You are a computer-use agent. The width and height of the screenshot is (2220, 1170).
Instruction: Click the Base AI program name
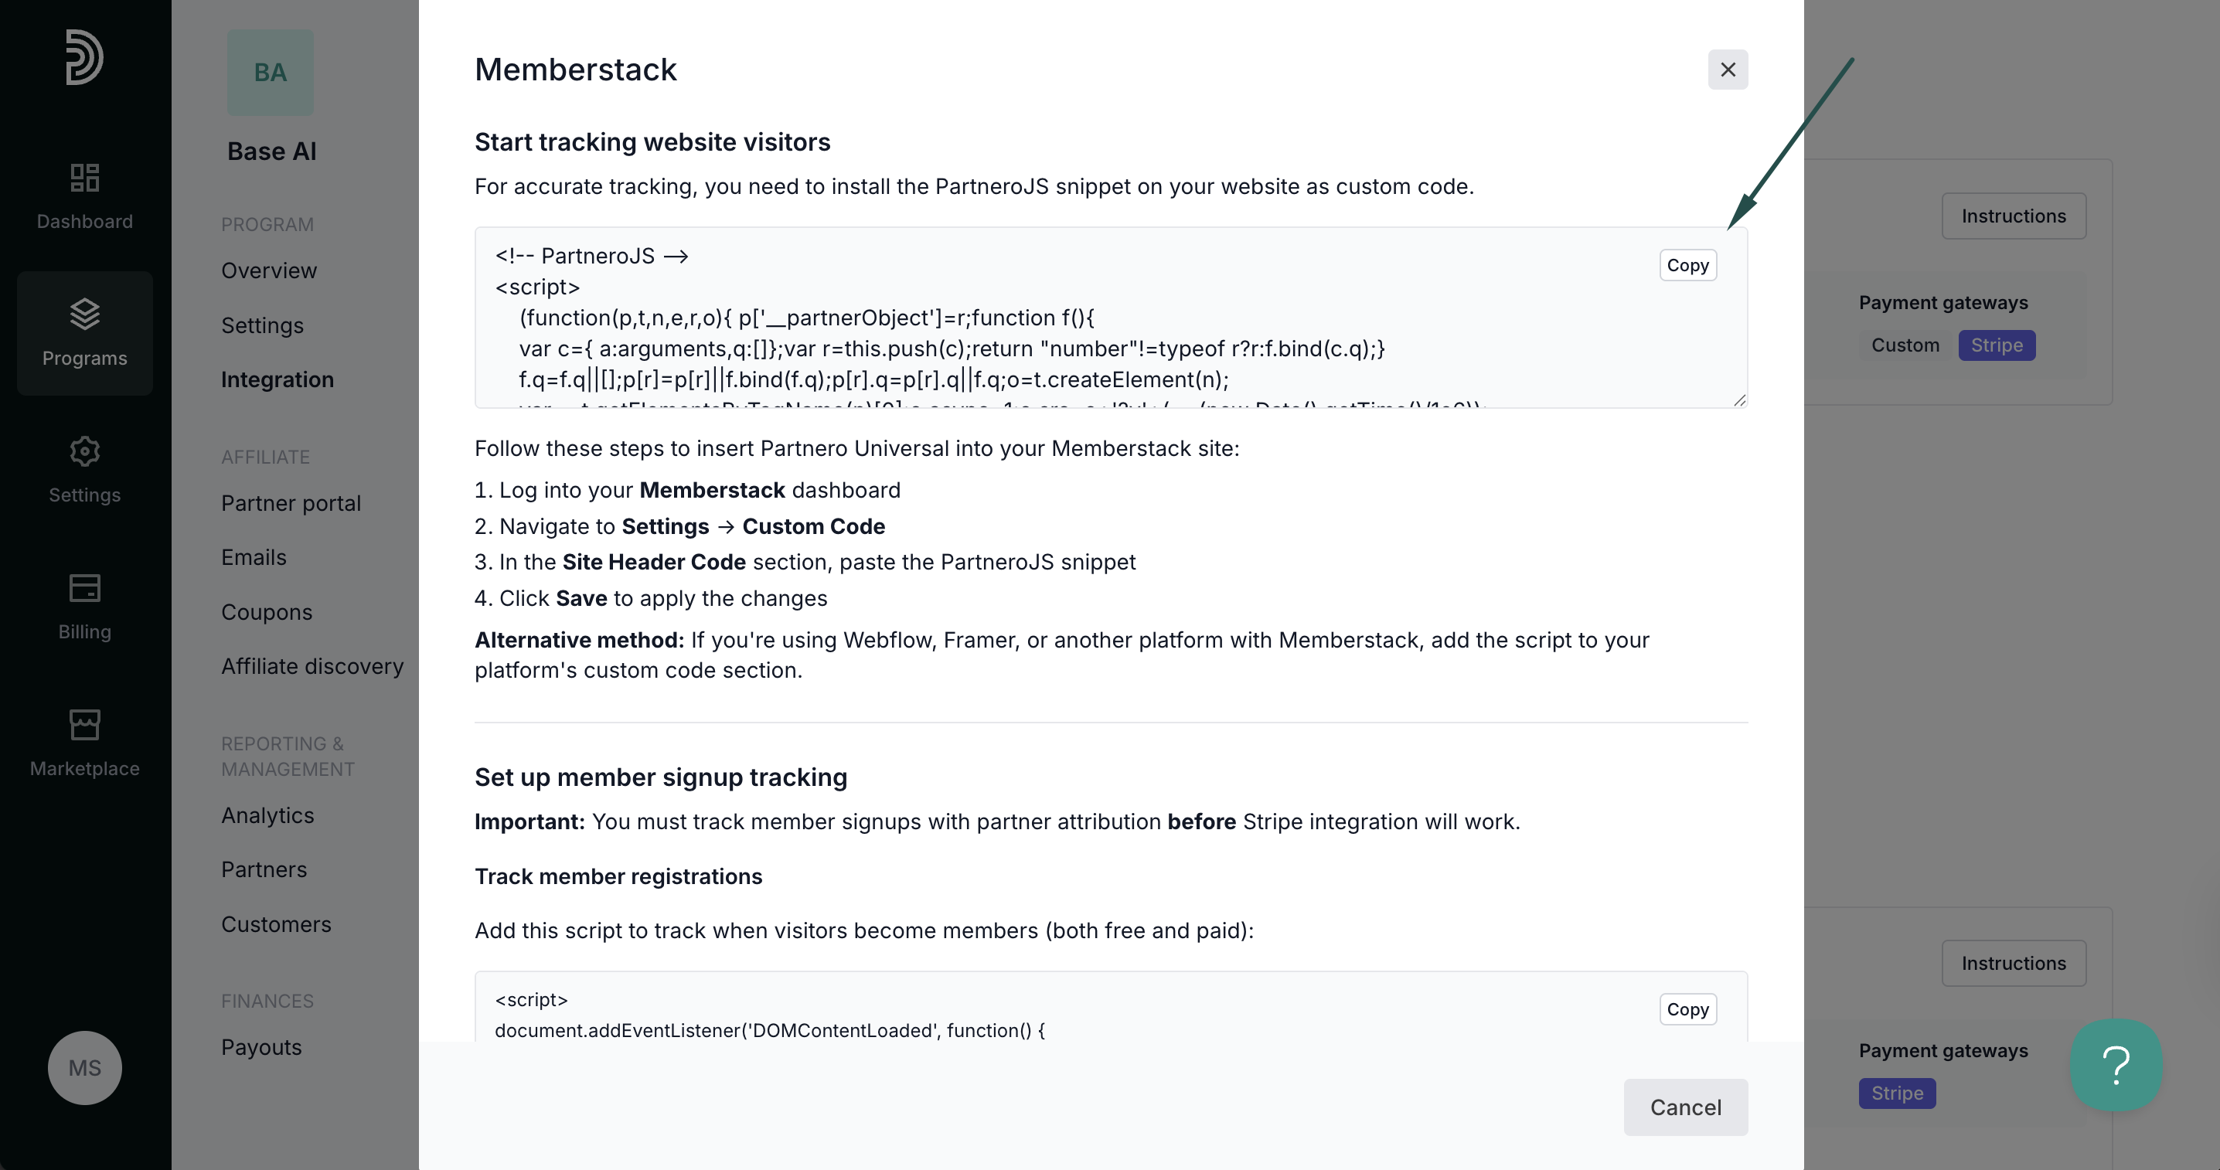[x=271, y=151]
